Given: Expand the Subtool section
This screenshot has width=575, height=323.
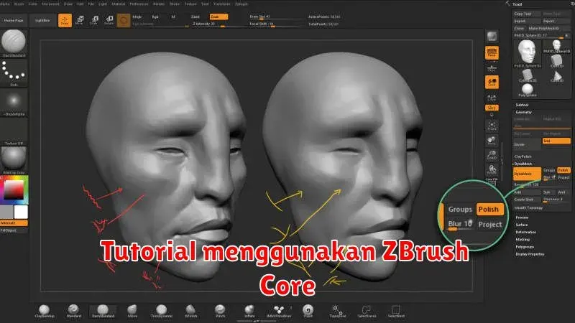Looking at the screenshot, I should click(x=522, y=105).
